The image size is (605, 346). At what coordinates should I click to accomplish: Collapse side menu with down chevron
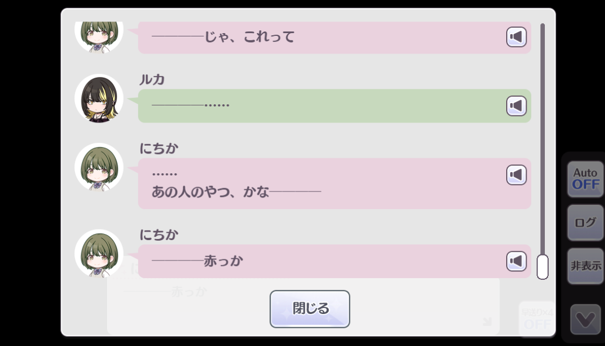point(585,319)
